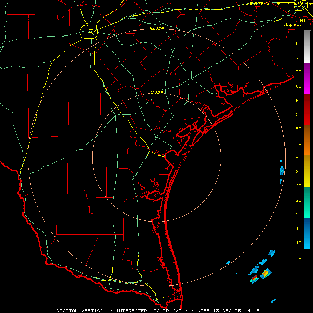
Task: Select the 60 value on the VIL scale
Action: (299, 100)
